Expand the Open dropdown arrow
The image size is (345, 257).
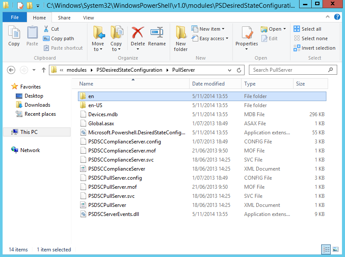point(284,29)
